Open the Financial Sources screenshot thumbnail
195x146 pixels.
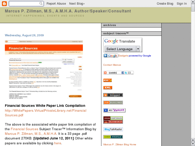tap(44, 70)
